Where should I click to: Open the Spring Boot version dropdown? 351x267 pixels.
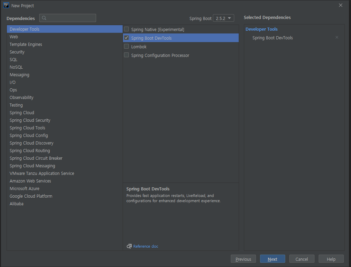224,18
